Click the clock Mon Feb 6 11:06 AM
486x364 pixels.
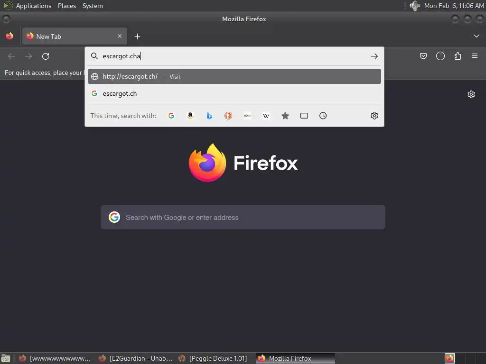(x=454, y=6)
